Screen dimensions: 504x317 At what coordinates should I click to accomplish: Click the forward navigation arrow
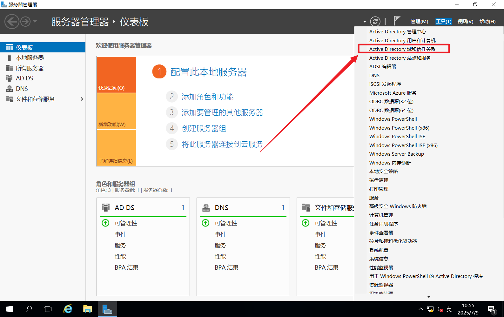(25, 22)
